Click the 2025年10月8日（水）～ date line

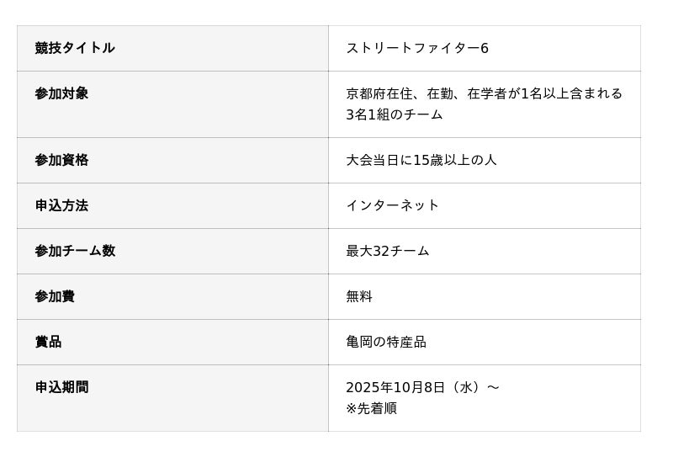click(422, 387)
